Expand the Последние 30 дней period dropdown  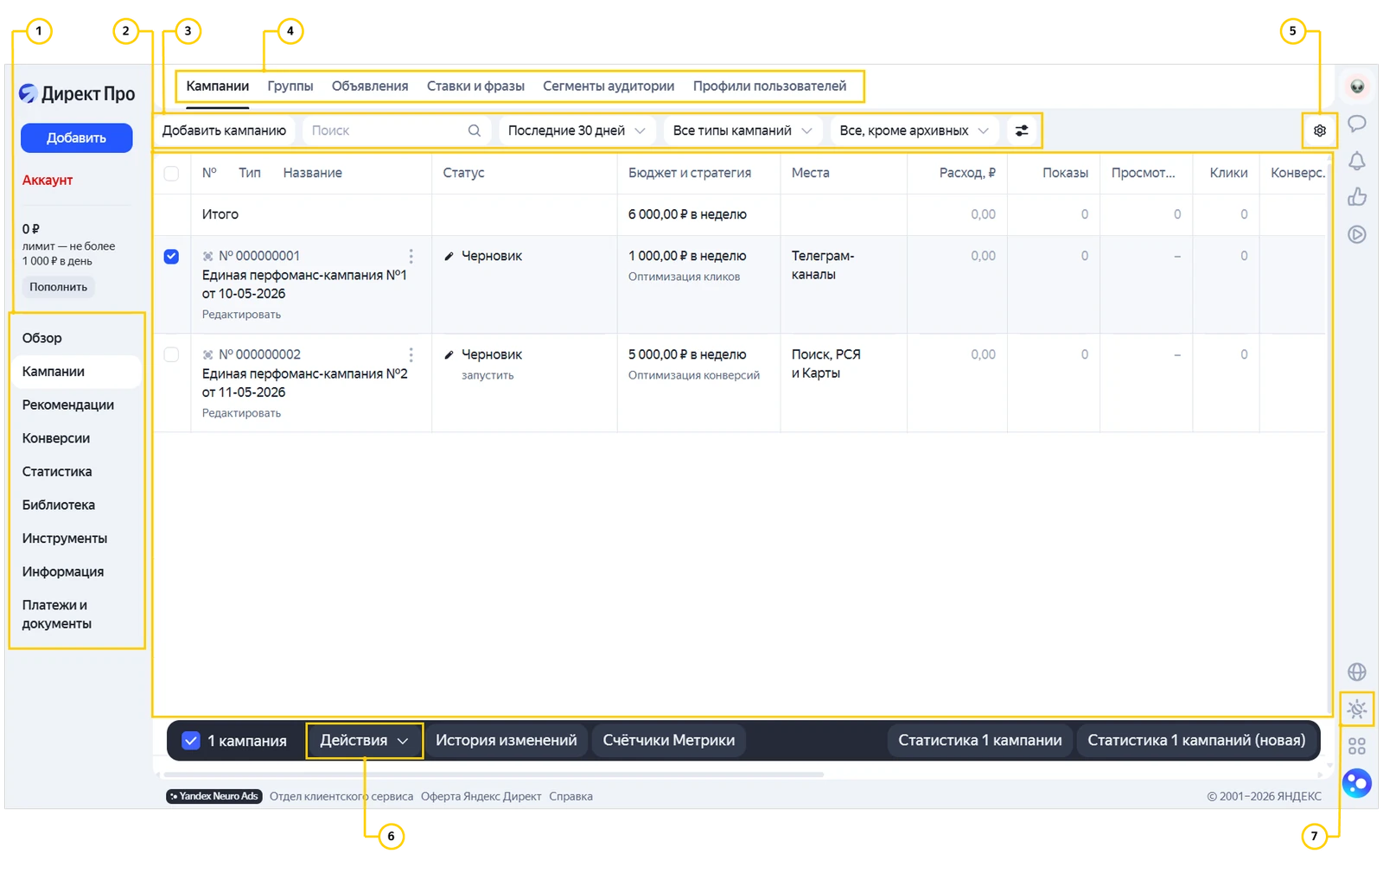(577, 131)
